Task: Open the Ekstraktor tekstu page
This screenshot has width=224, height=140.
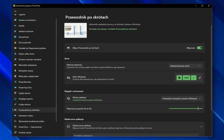Action: point(26,116)
